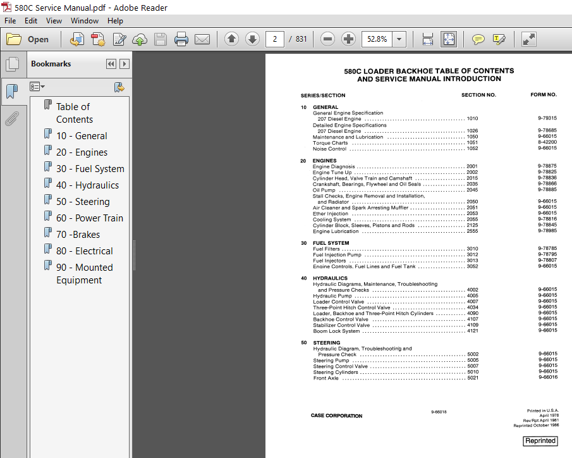Viewport: 572px width, 458px height.
Task: Click 'Noise Control' entry in the page
Action: [x=329, y=149]
